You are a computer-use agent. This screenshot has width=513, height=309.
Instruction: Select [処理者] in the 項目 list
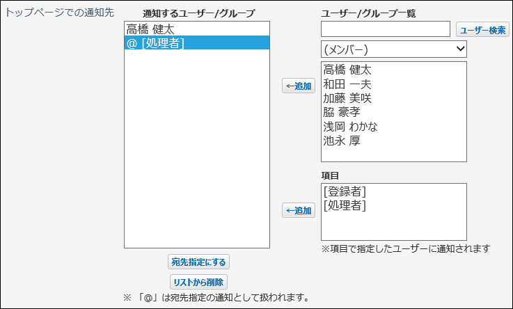pyautogui.click(x=394, y=205)
